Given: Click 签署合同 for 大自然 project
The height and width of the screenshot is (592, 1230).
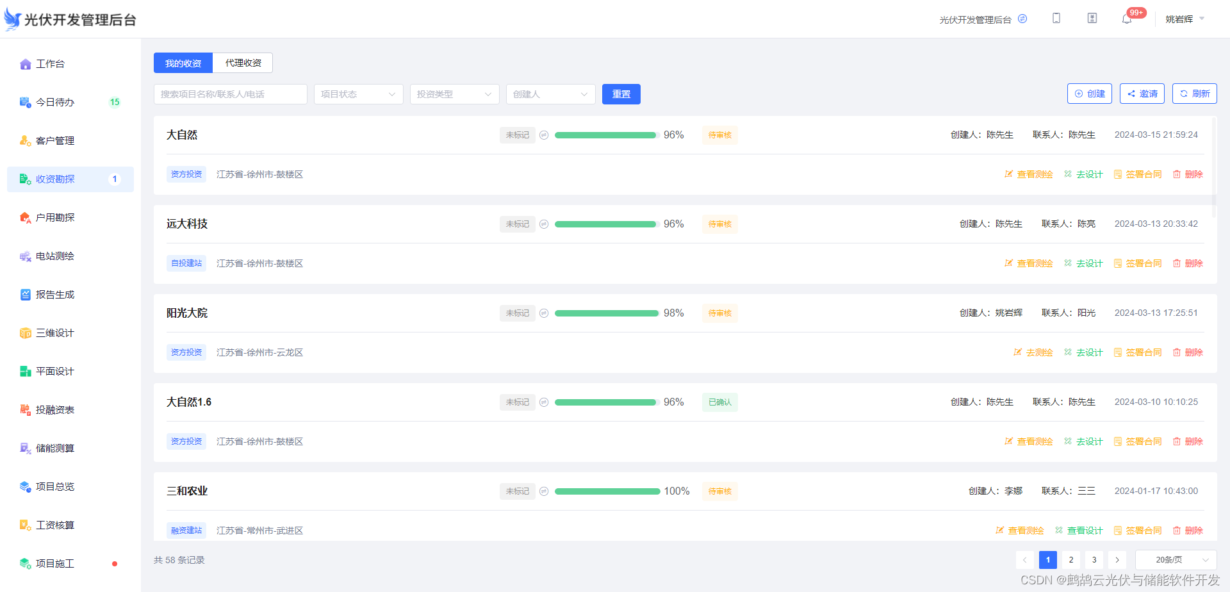Looking at the screenshot, I should click(x=1138, y=174).
